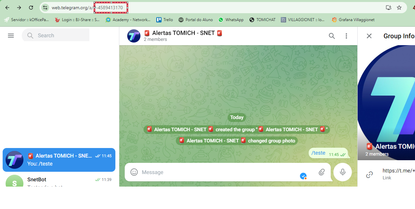Viewport: 415px width, 209px height.
Task: Open Grafana Villaggionet bookmark
Action: point(353,20)
